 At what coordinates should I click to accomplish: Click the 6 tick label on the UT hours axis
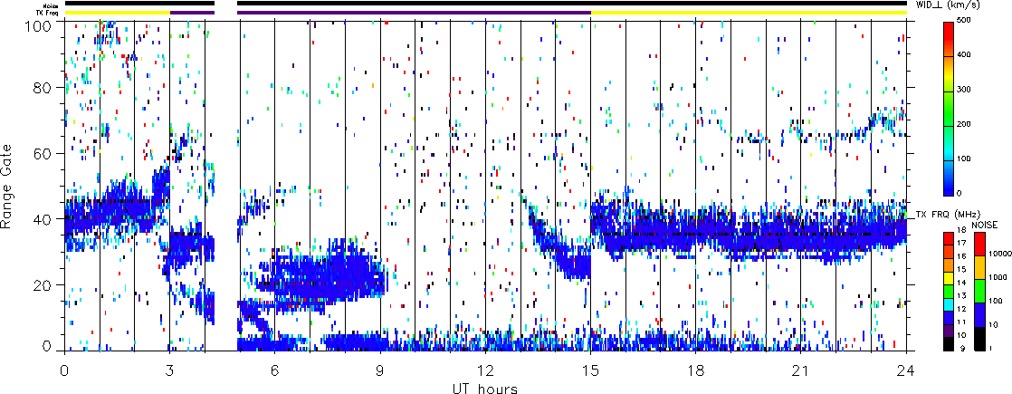pyautogui.click(x=275, y=370)
